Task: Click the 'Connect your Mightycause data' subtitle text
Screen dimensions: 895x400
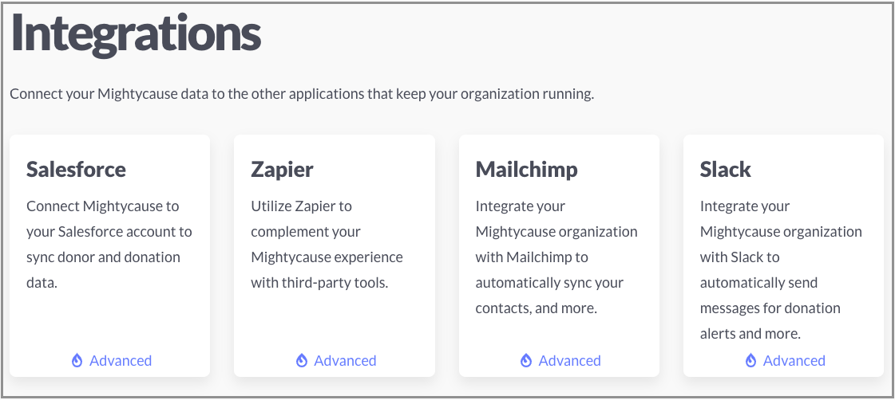Action: pos(302,94)
